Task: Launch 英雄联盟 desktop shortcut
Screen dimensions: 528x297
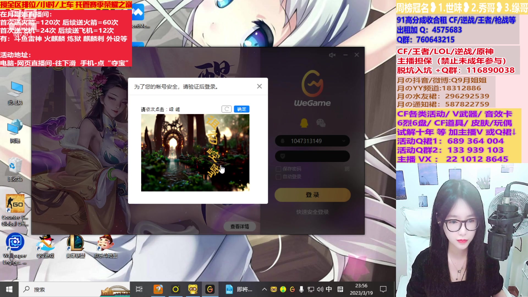Action: [75, 246]
